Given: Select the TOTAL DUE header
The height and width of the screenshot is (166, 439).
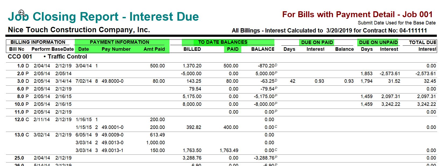Looking at the screenshot, I should [423, 42].
